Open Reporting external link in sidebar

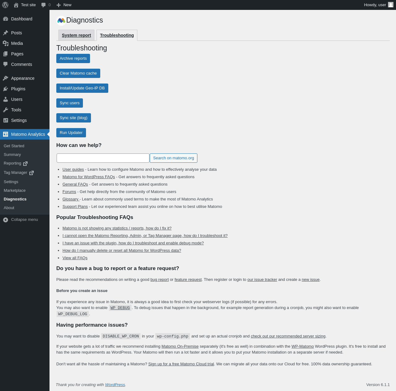tap(15, 163)
